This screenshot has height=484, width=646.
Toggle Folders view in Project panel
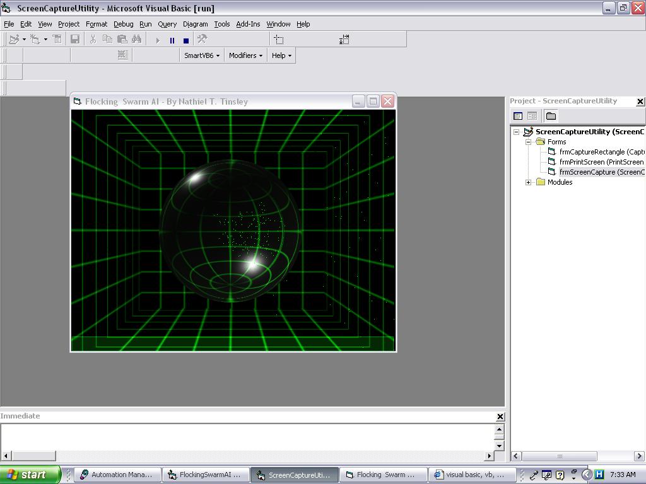[551, 116]
